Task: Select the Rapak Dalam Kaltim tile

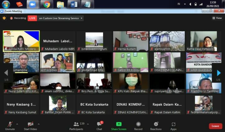Action: (x=167, y=104)
